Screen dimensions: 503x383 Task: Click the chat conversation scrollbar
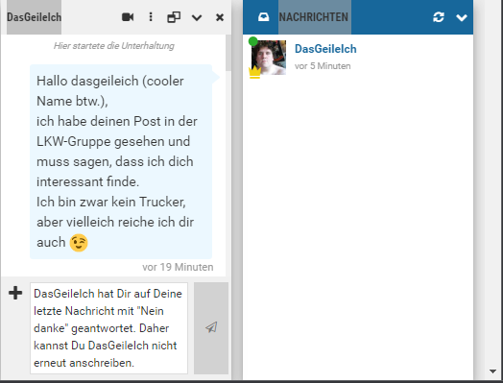coord(228,53)
